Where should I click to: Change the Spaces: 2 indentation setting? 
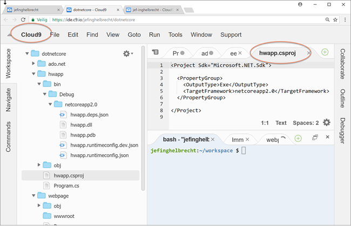coord(306,123)
